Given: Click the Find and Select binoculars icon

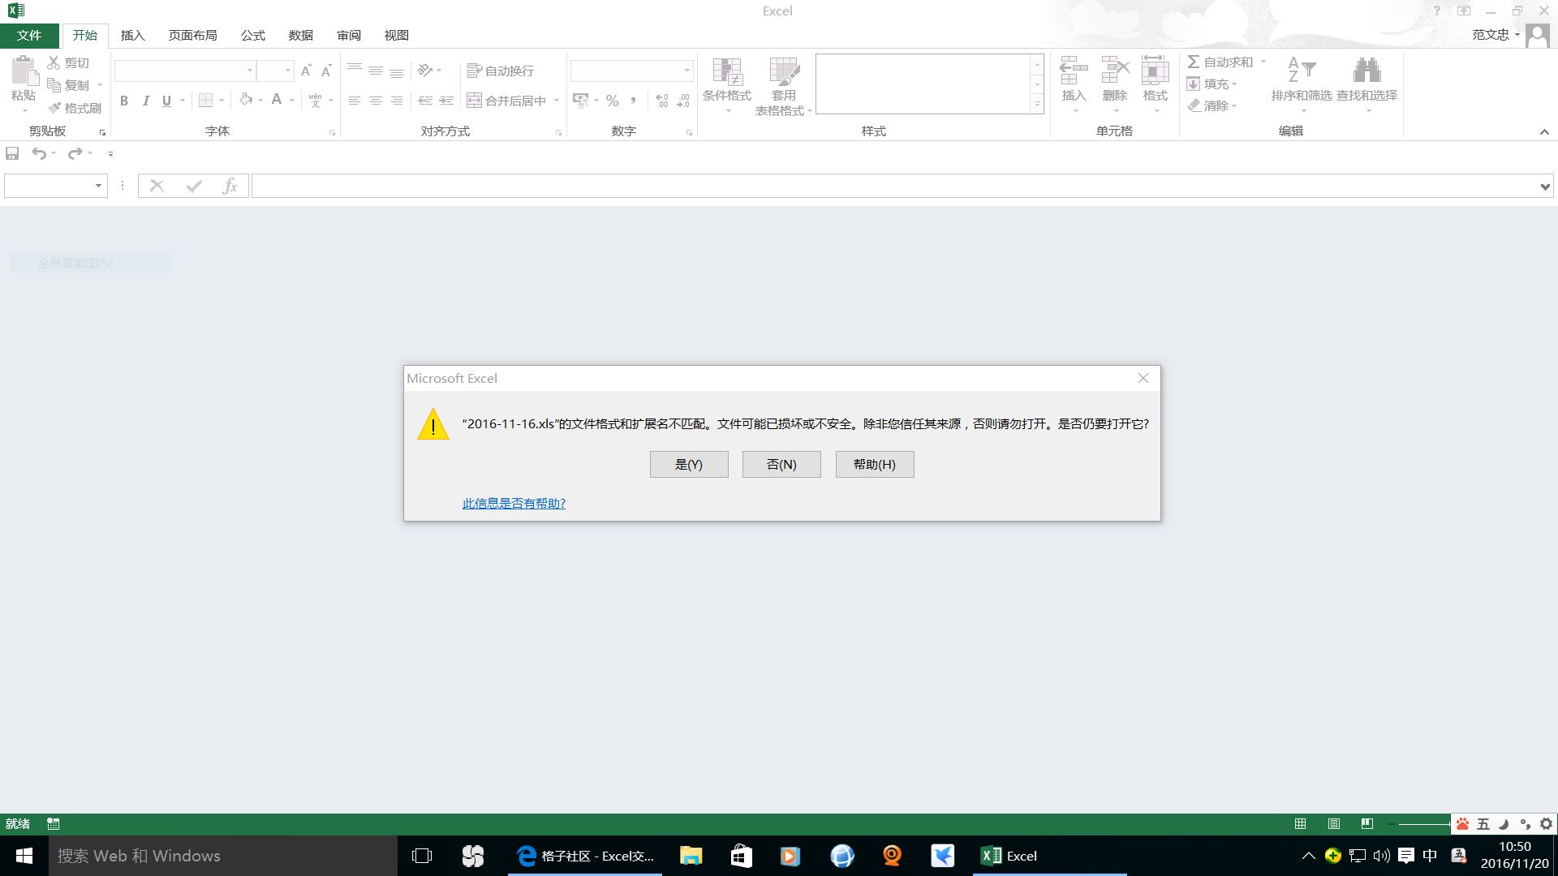Looking at the screenshot, I should point(1366,71).
